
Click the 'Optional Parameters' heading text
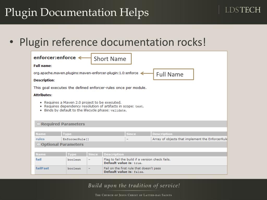62,144
